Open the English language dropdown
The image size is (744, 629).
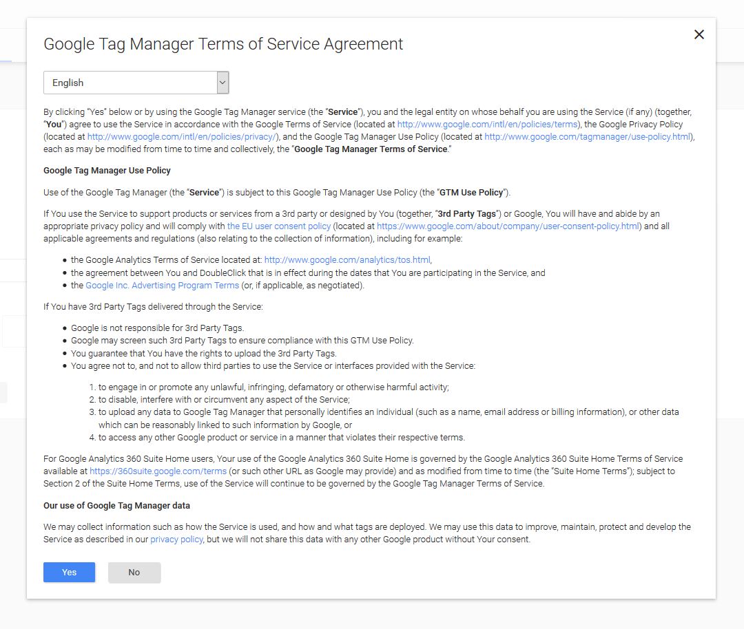tap(136, 83)
